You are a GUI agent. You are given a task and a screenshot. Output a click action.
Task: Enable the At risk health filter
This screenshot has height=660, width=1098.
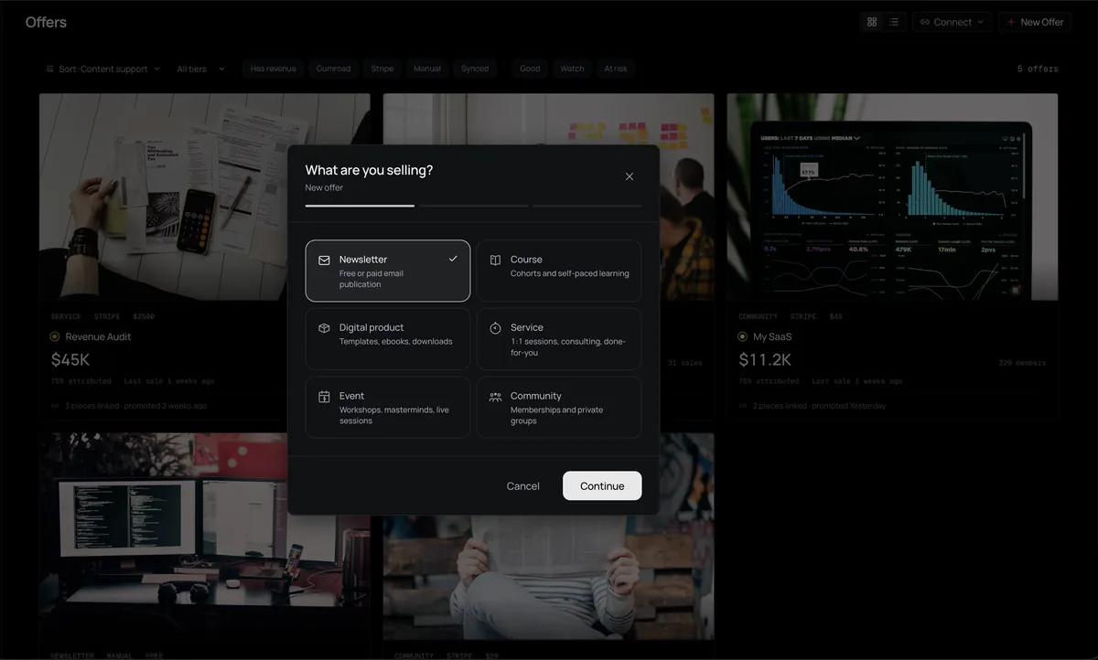[616, 69]
